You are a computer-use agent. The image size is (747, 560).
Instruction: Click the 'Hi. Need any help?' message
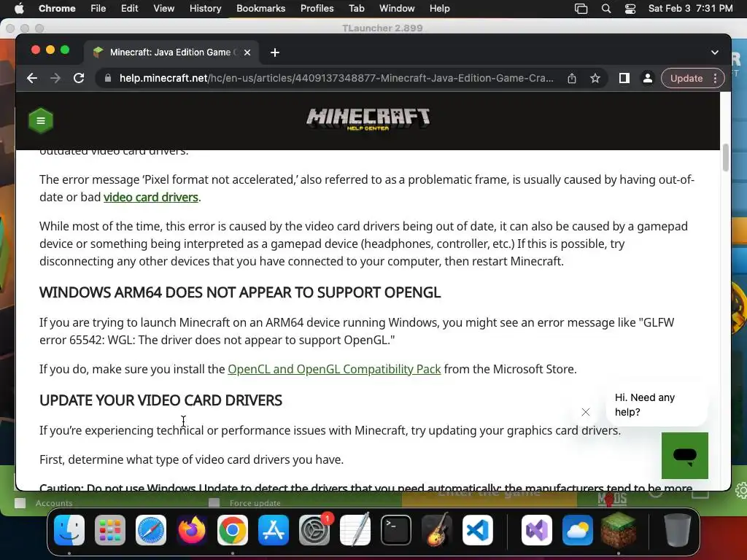point(657,405)
